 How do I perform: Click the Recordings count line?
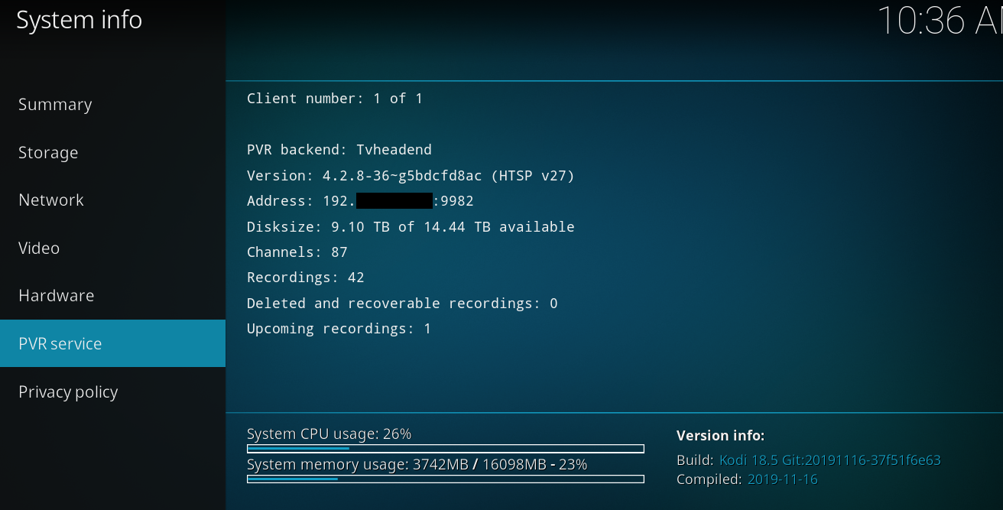(305, 278)
